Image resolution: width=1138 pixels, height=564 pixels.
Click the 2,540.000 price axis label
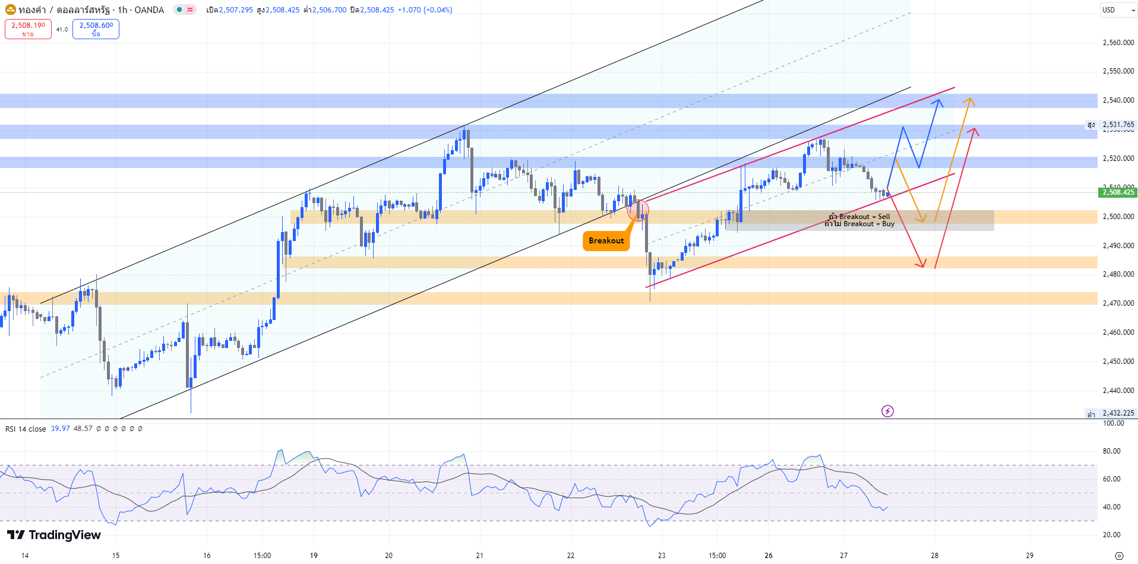click(1118, 100)
